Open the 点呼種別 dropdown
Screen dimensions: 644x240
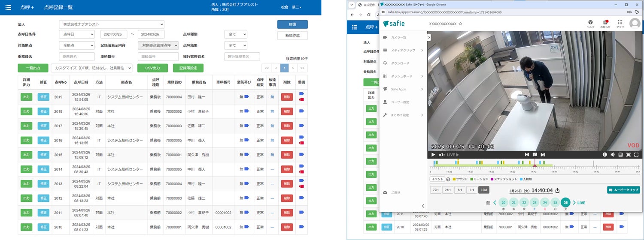[x=236, y=34]
